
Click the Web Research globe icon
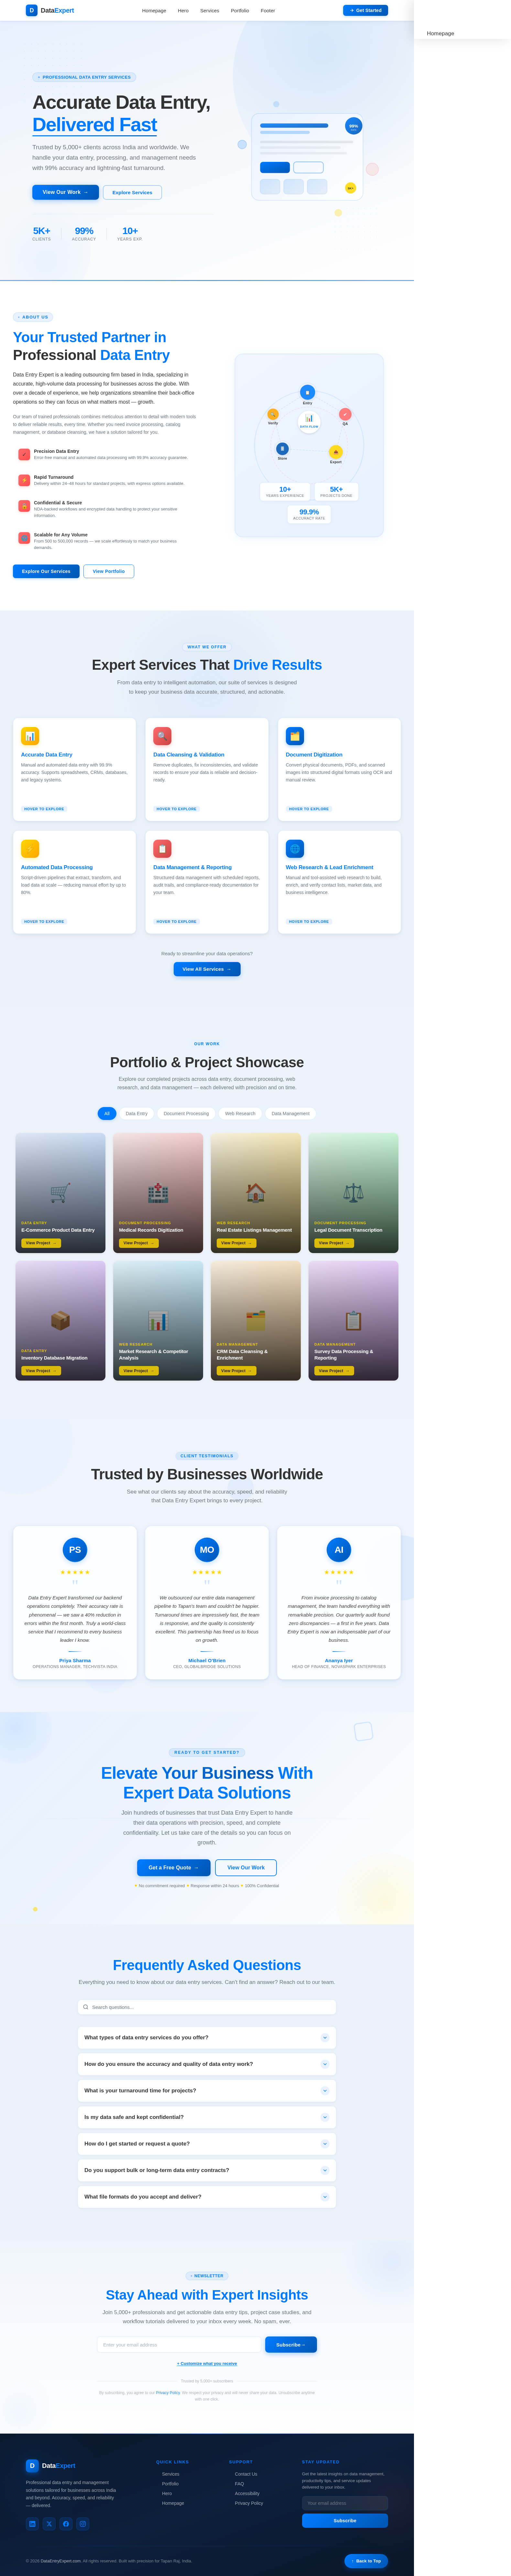pos(295,848)
